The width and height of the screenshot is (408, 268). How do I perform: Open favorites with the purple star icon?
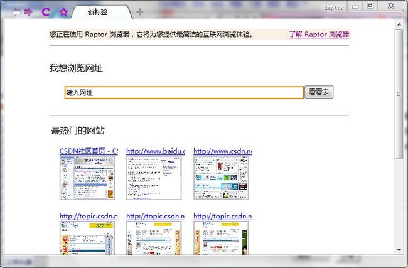63,12
